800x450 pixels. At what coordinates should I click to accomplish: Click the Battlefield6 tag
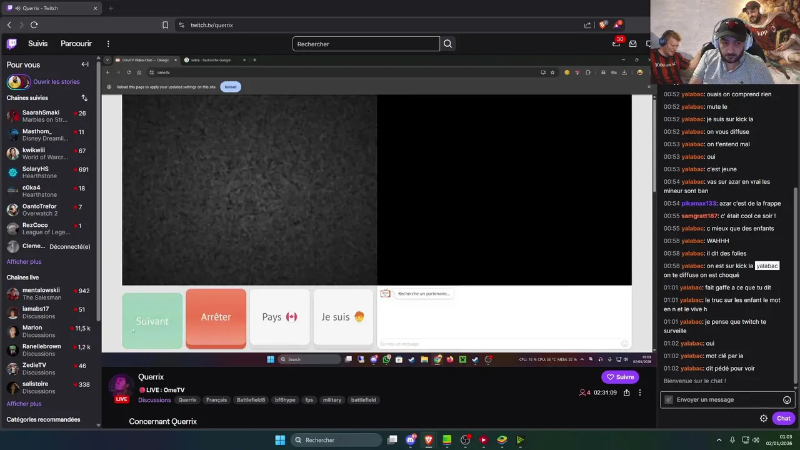pos(251,400)
